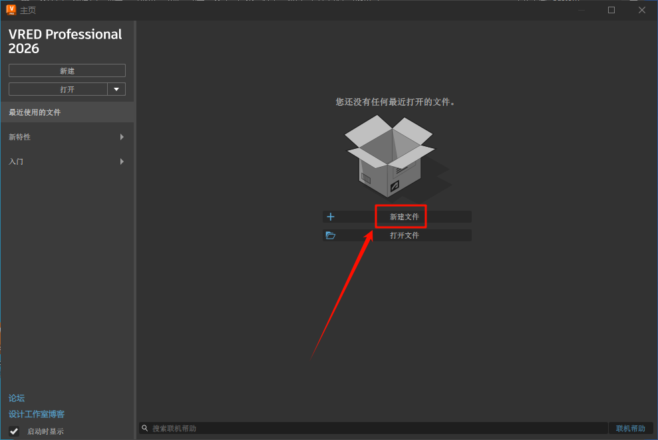Focus the 搜索联机帮助 search field
This screenshot has width=658, height=440.
click(x=373, y=429)
